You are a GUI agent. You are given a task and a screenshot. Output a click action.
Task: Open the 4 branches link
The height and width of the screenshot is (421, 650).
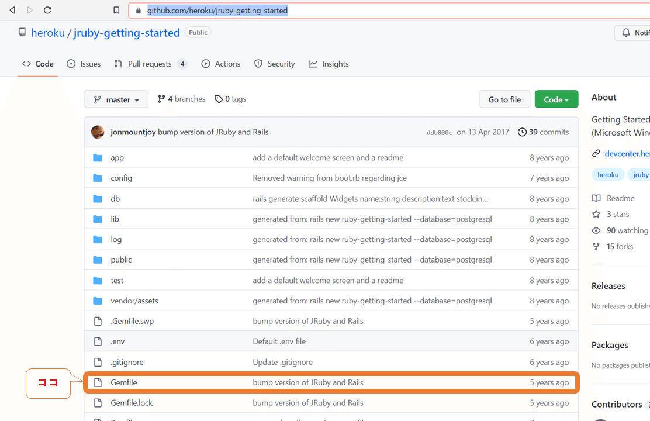pos(182,99)
